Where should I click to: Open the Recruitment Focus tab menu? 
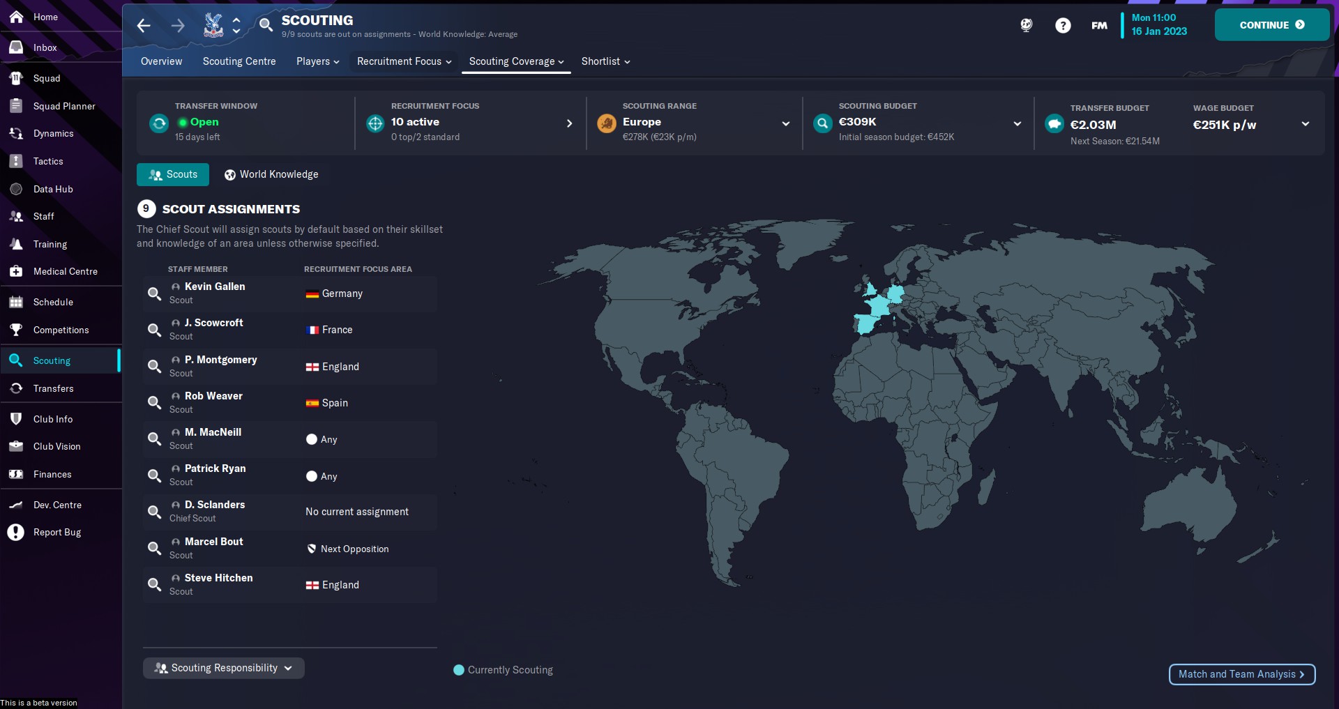[x=404, y=61]
